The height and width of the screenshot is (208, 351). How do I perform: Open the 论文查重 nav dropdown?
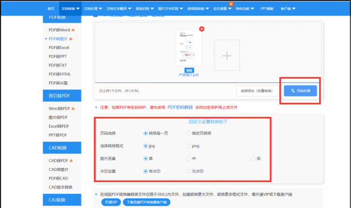click(222, 9)
